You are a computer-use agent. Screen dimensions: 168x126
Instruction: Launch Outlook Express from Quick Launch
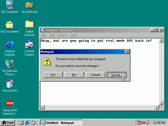(33, 123)
